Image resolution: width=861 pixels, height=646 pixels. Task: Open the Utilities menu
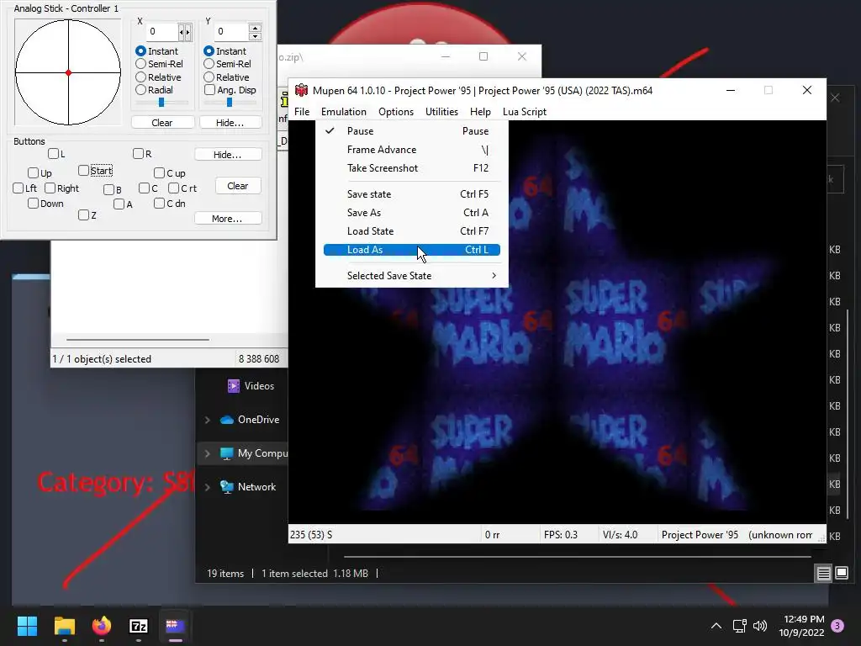441,112
